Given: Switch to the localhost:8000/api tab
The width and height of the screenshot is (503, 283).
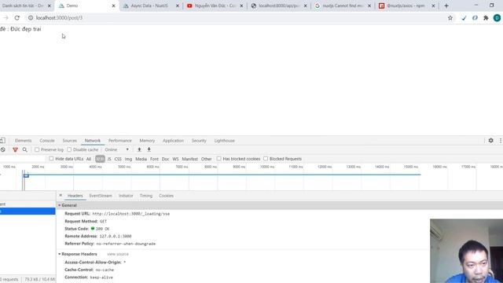Looking at the screenshot, I should click(279, 6).
